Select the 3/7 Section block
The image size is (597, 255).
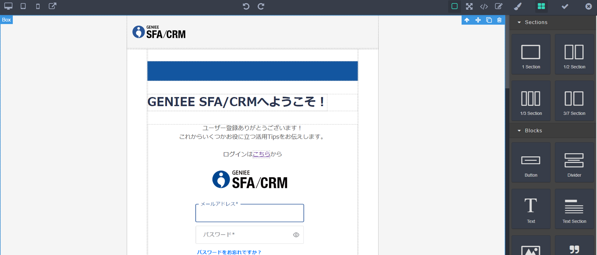pyautogui.click(x=574, y=101)
